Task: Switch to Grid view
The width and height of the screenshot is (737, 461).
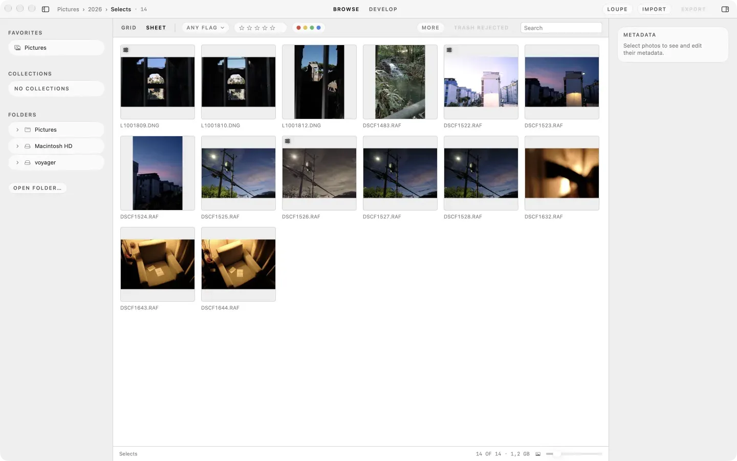Action: pos(128,28)
